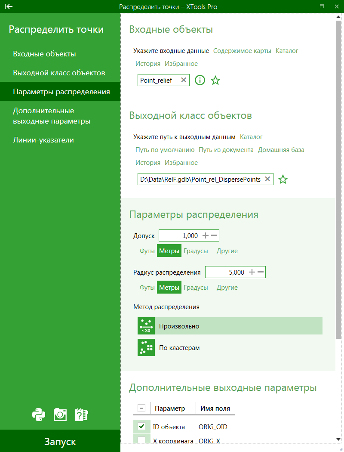Open the help clipboard icon
The image size is (344, 452).
click(81, 415)
